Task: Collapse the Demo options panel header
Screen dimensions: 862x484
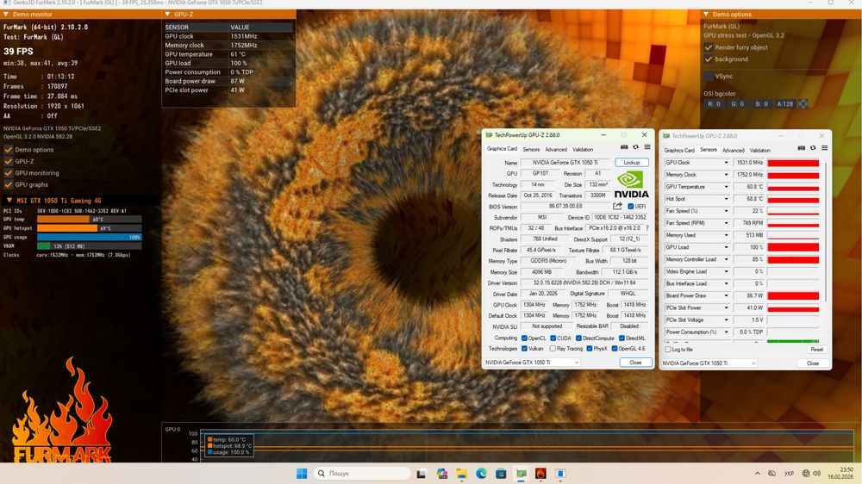Action: click(x=707, y=15)
